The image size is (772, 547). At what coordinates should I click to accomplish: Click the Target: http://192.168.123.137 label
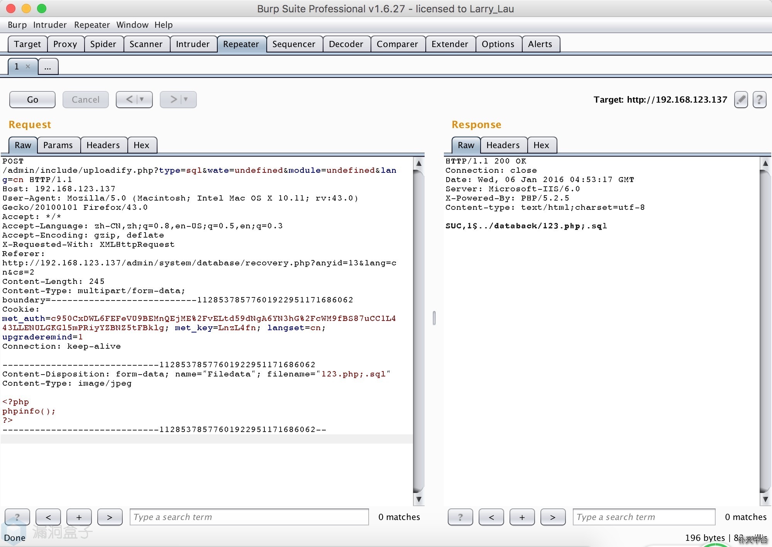[660, 100]
